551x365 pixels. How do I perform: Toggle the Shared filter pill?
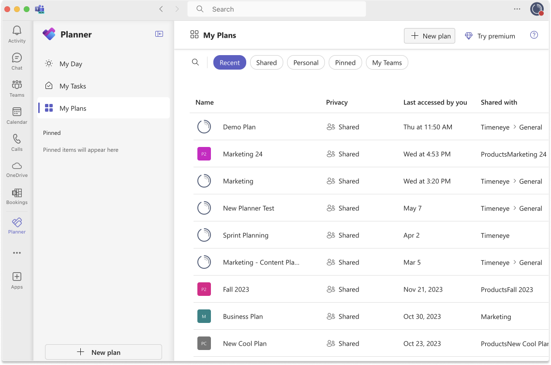point(266,62)
